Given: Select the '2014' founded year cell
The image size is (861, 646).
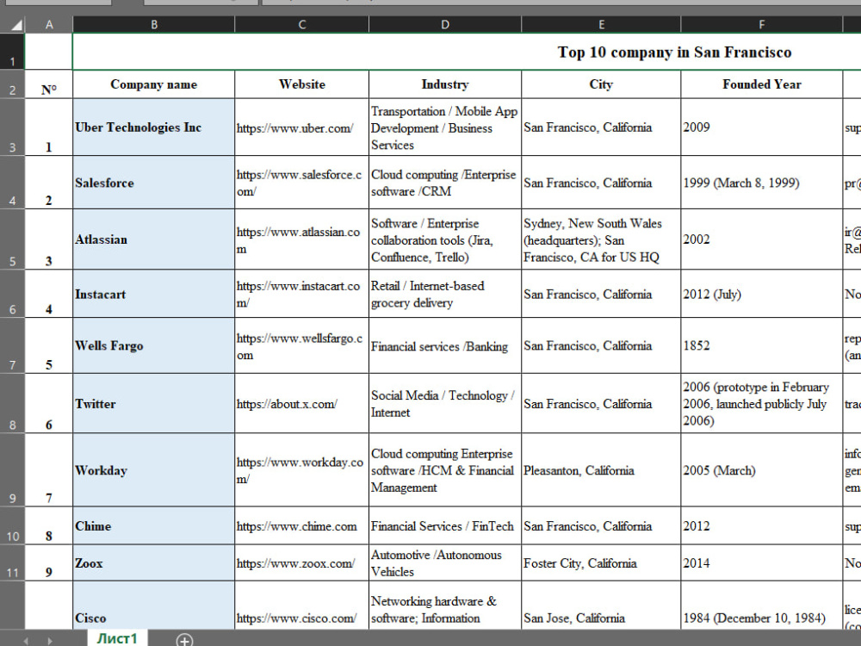Looking at the screenshot, I should [762, 562].
